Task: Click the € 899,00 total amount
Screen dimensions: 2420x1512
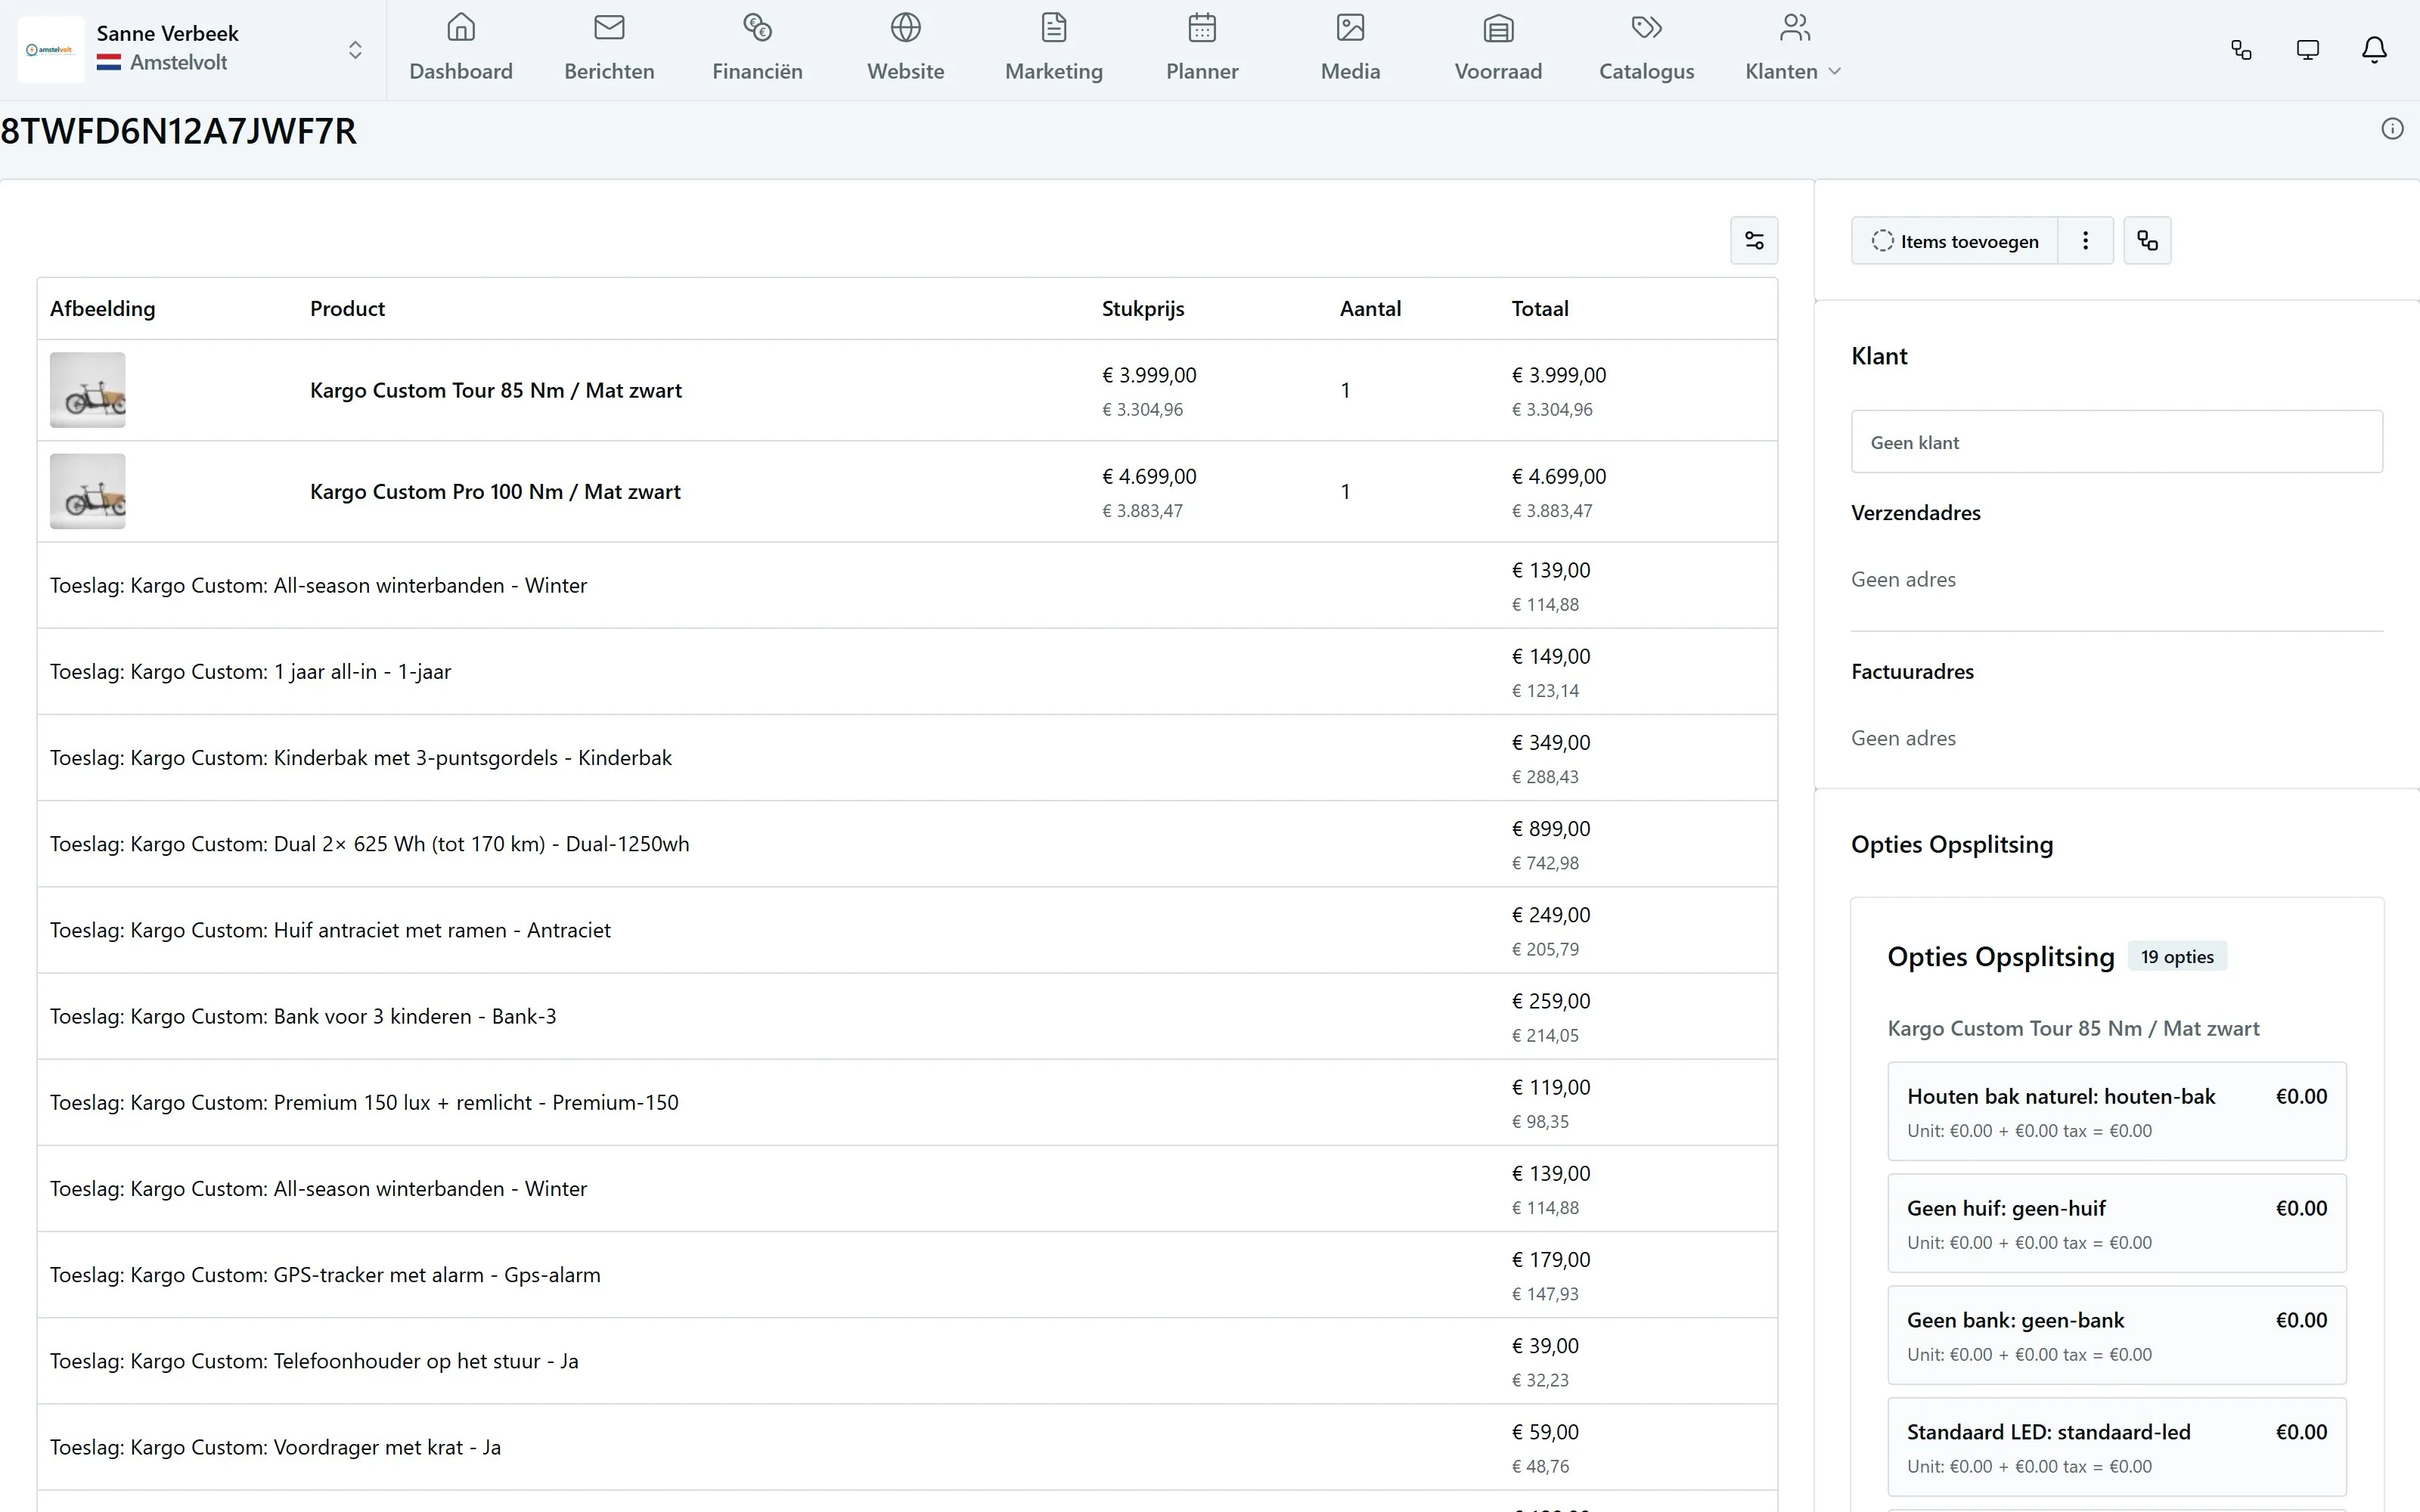Action: tap(1551, 829)
